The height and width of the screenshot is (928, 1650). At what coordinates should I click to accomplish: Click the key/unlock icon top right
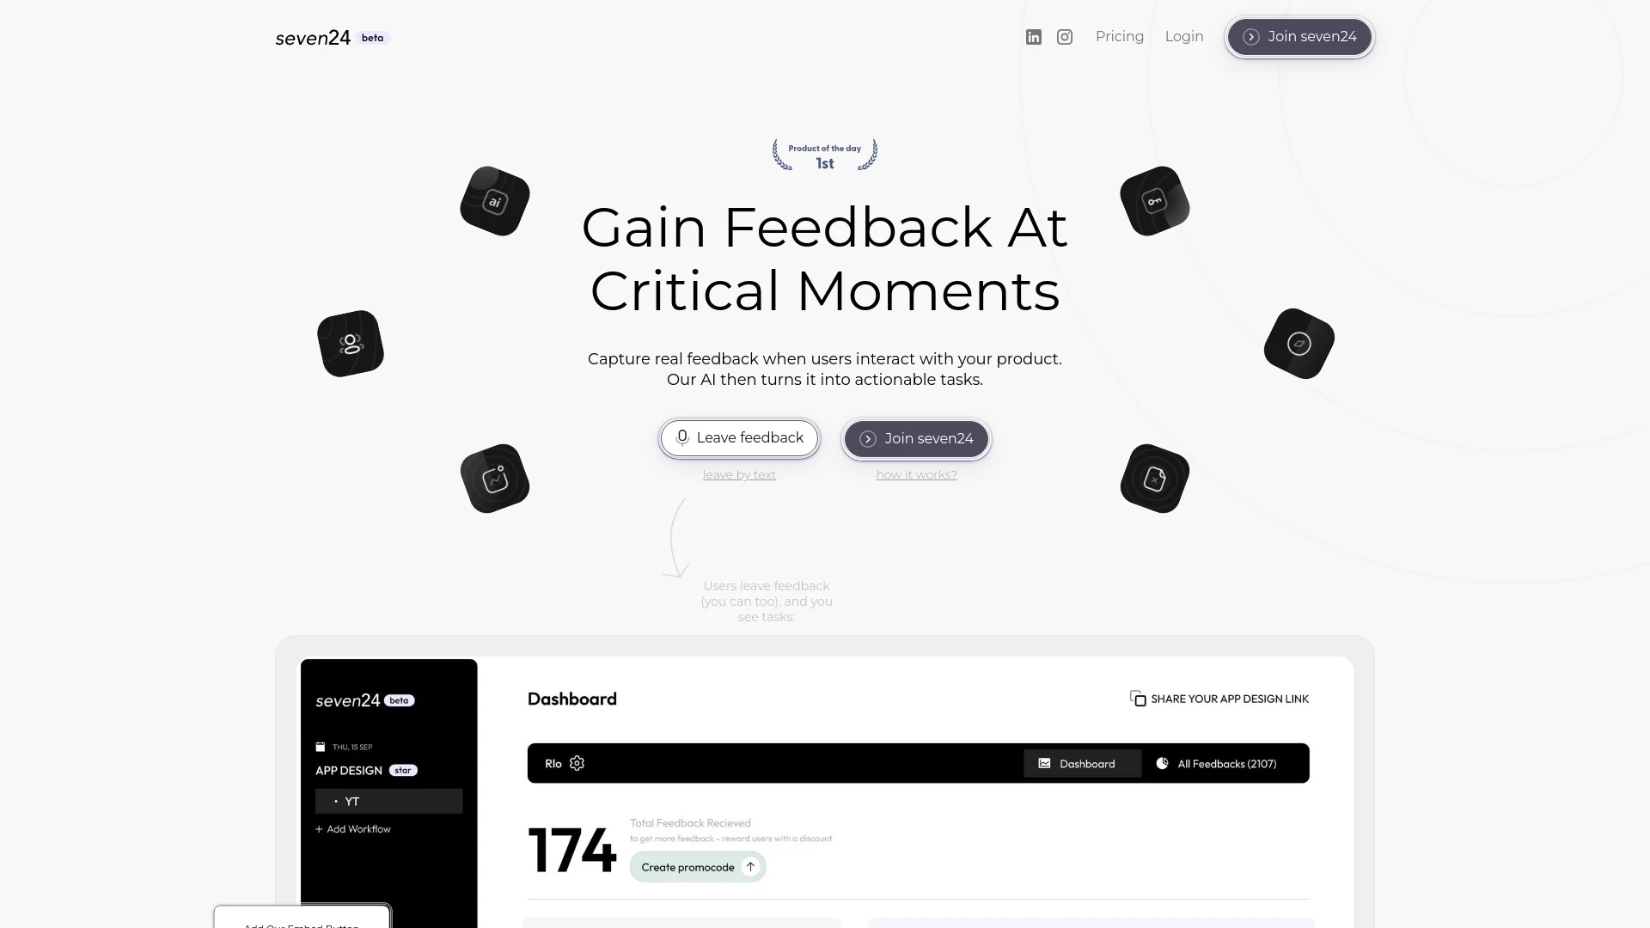1155,200
